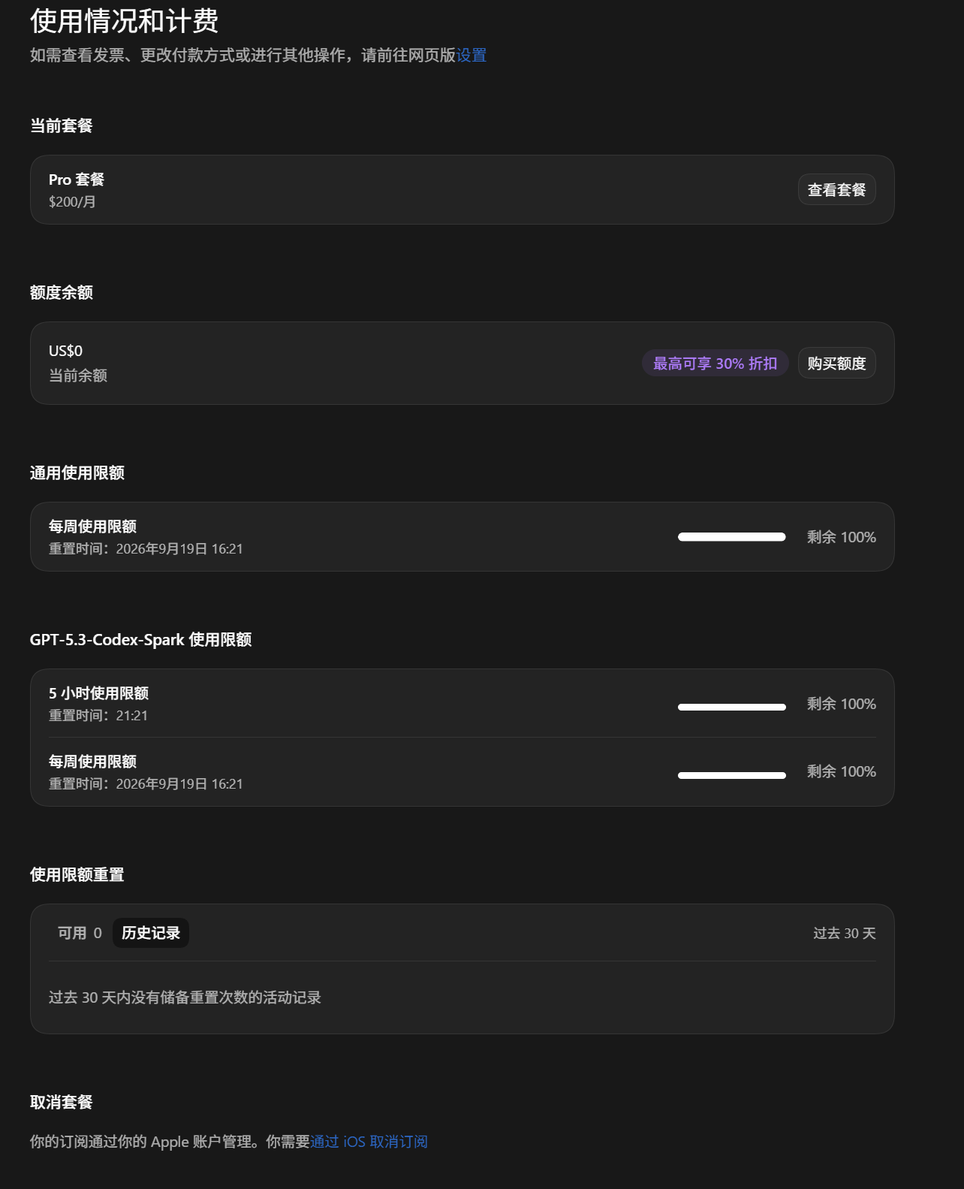Open the 通过 iOS 取消订阅 link
Image resolution: width=964 pixels, height=1189 pixels.
click(x=369, y=1142)
